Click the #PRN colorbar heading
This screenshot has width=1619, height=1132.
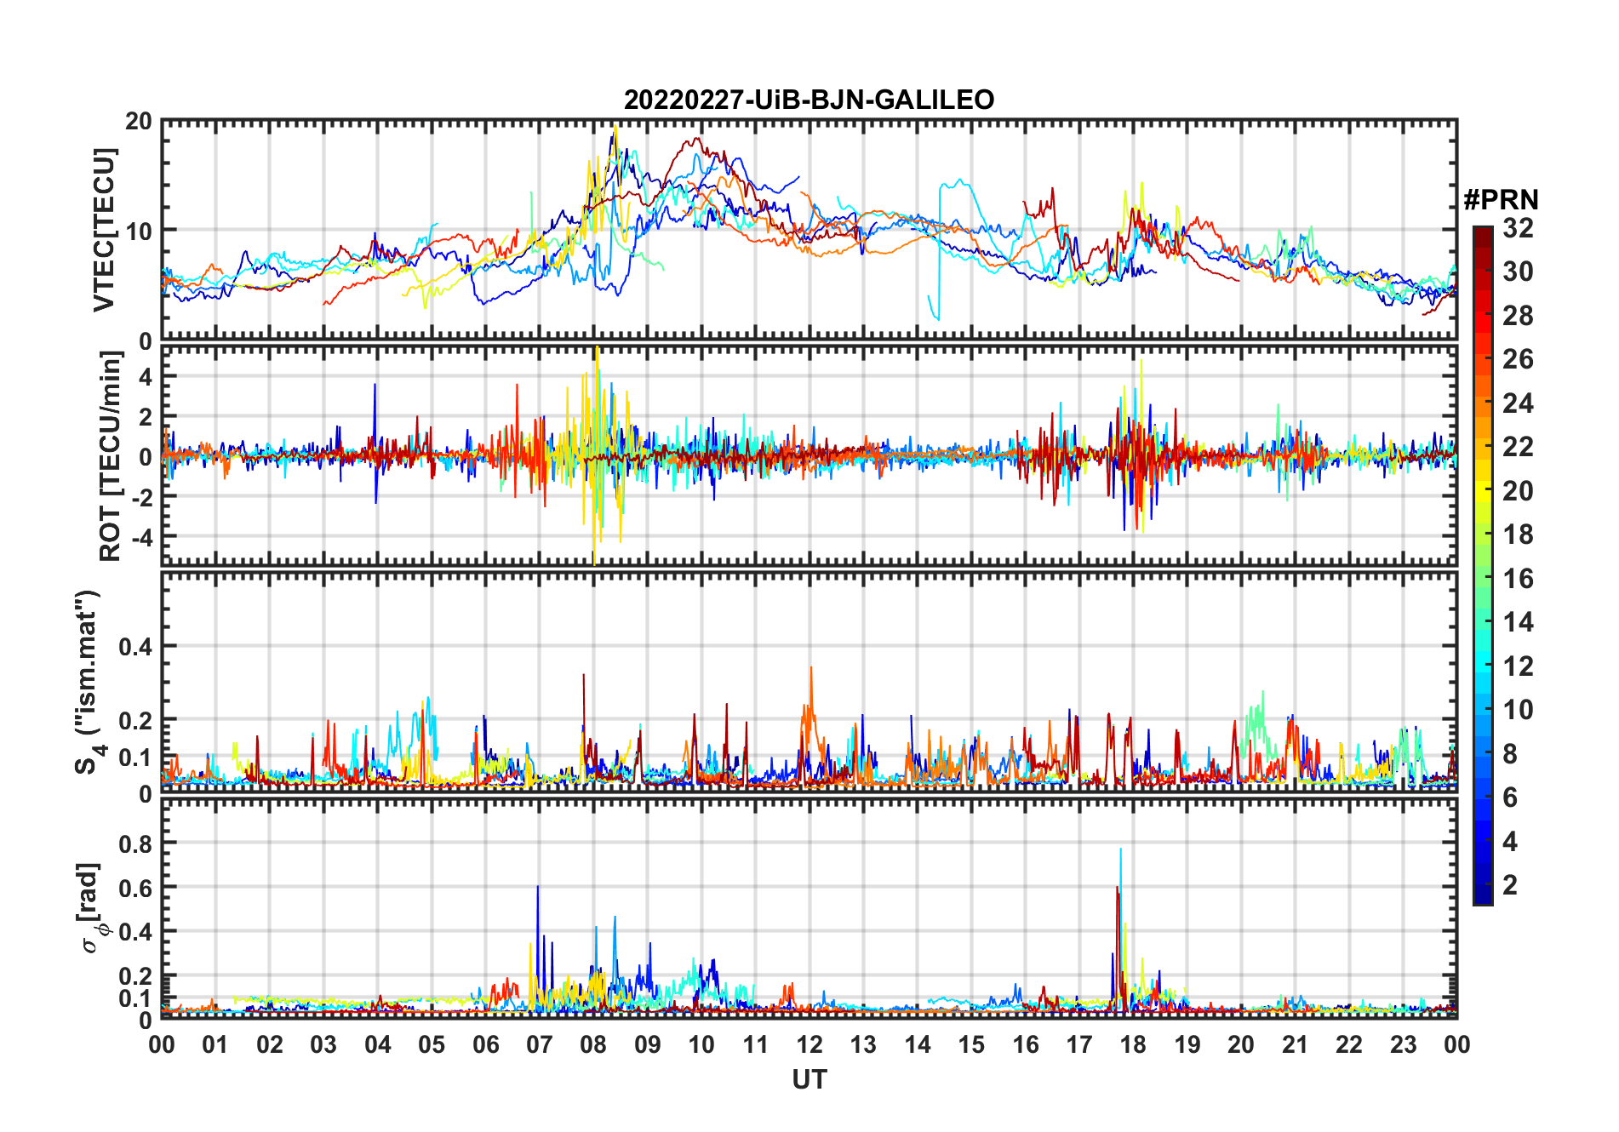(x=1501, y=199)
